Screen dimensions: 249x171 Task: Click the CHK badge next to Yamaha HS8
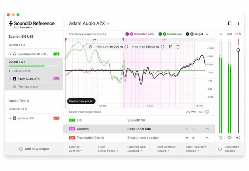point(56,118)
